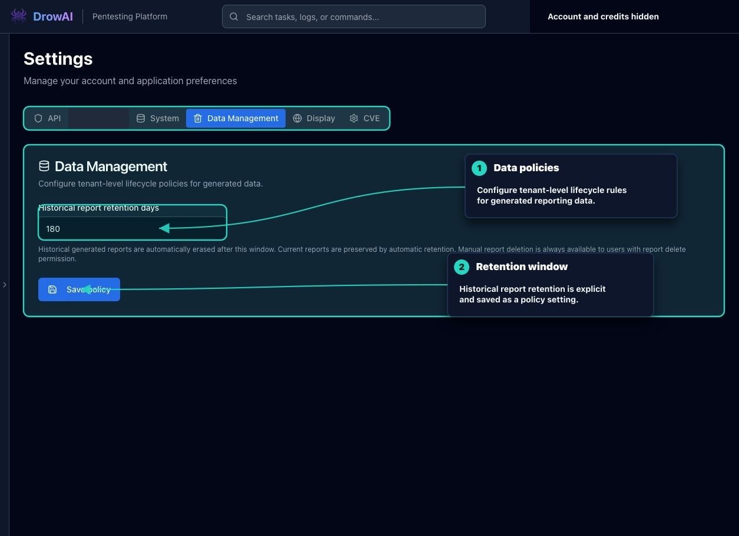Click 'Account and credits hidden' text
This screenshot has height=536, width=739.
click(x=603, y=16)
